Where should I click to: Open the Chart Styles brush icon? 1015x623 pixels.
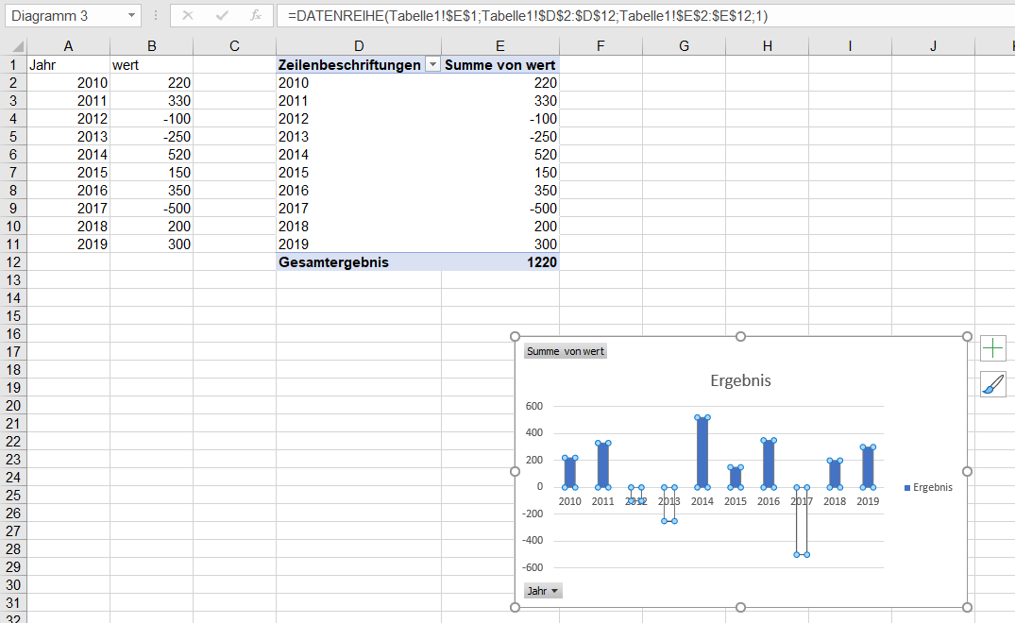pos(993,384)
